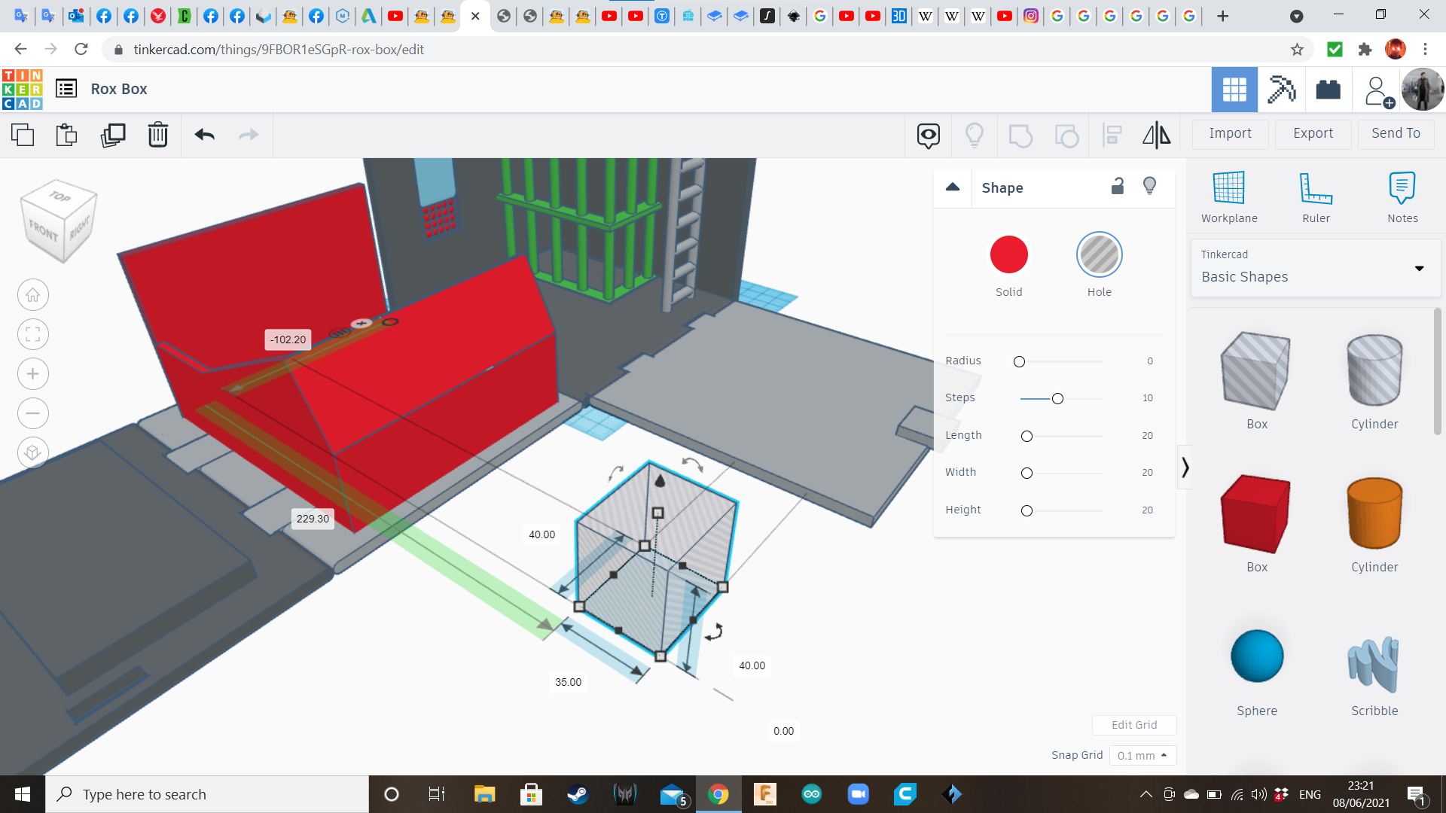Screen dimensions: 1446x813
Task: Open the Mirror tool
Action: [x=1156, y=135]
